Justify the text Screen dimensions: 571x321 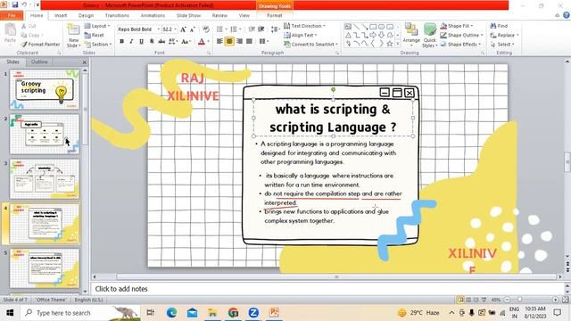coord(249,41)
